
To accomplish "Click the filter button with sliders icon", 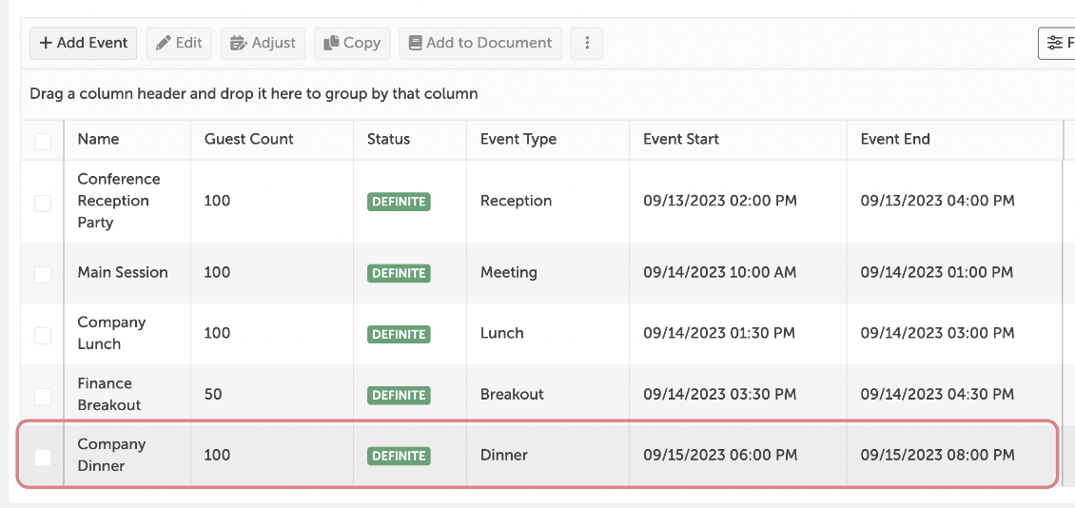I will pos(1057,43).
